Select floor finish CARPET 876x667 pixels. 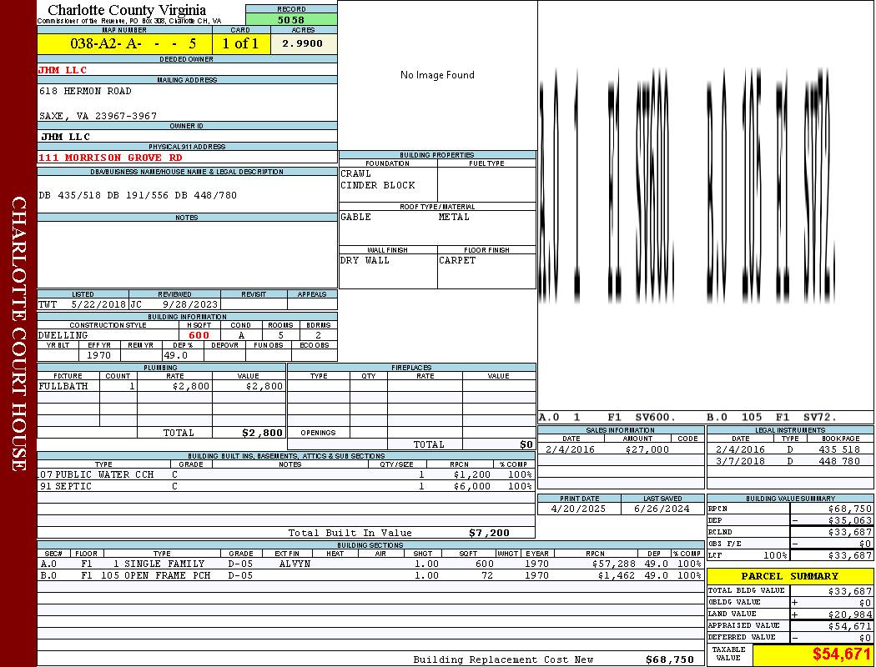[x=457, y=261]
